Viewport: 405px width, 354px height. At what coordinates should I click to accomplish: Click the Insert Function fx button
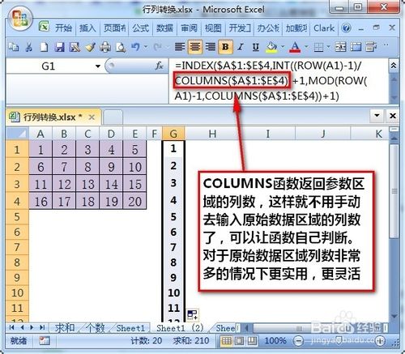159,66
